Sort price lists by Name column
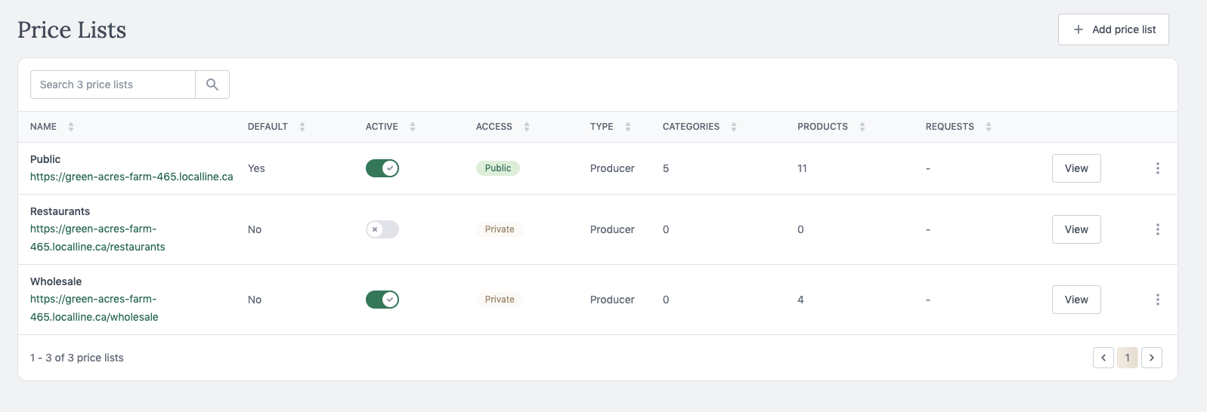Viewport: 1207px width, 412px height. point(71,127)
